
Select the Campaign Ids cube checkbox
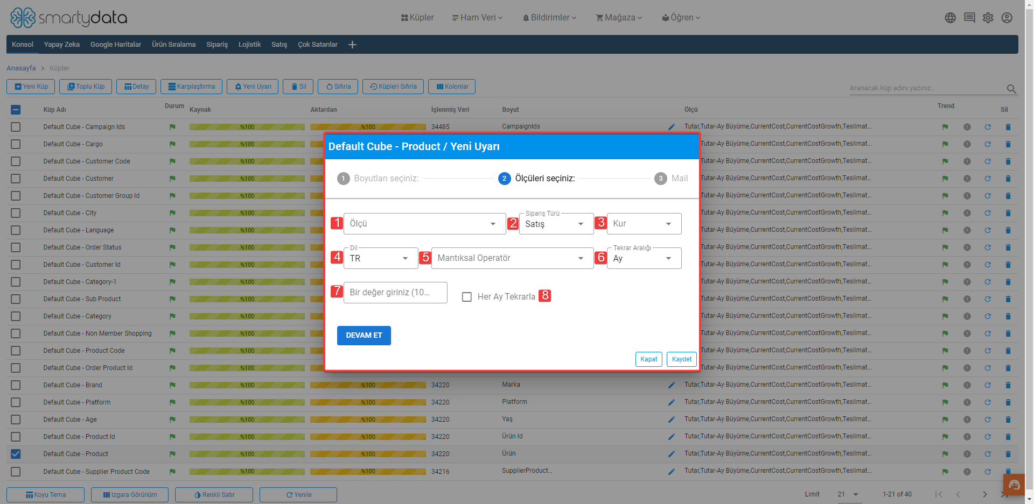(x=16, y=127)
